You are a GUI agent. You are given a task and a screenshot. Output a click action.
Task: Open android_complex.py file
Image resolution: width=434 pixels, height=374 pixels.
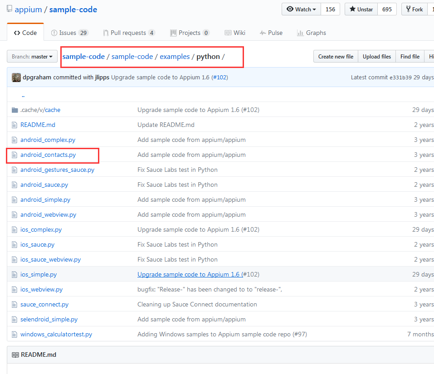pyautogui.click(x=48, y=140)
